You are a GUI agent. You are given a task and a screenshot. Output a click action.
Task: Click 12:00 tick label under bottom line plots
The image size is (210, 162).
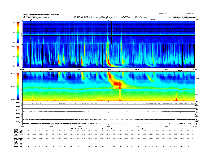coord(108,126)
